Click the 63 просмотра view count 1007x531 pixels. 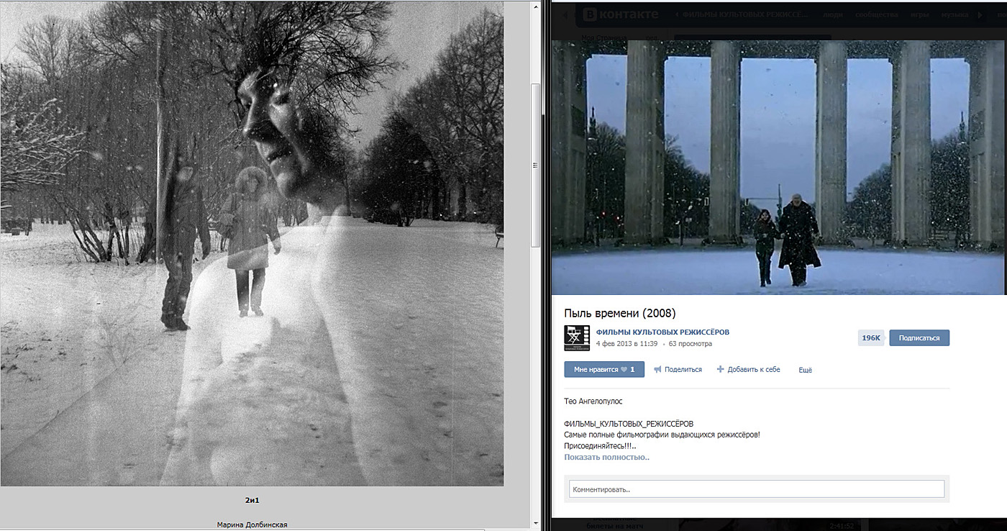(691, 344)
